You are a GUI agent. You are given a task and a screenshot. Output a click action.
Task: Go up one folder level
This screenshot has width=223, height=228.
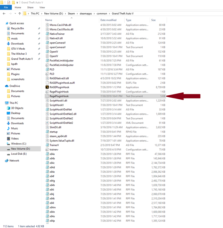click(x=20, y=13)
